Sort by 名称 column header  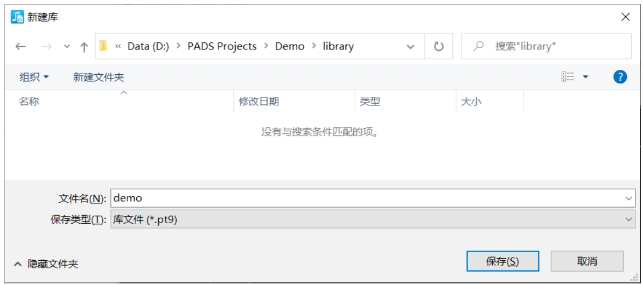(119, 101)
